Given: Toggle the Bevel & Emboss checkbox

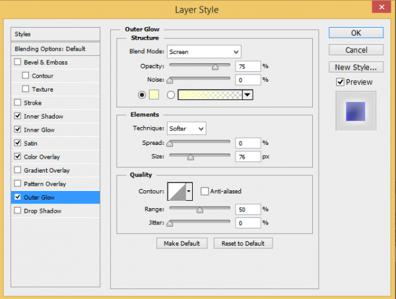Looking at the screenshot, I should (17, 63).
